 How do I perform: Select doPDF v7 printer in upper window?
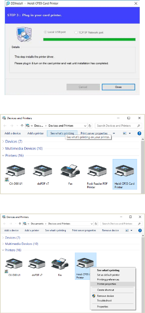click(43, 175)
